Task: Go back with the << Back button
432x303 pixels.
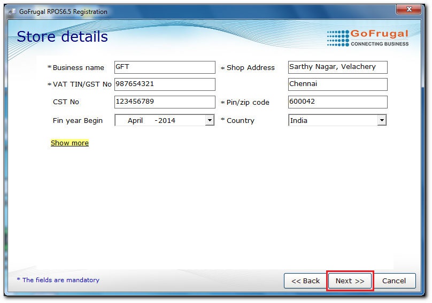Action: pos(305,281)
